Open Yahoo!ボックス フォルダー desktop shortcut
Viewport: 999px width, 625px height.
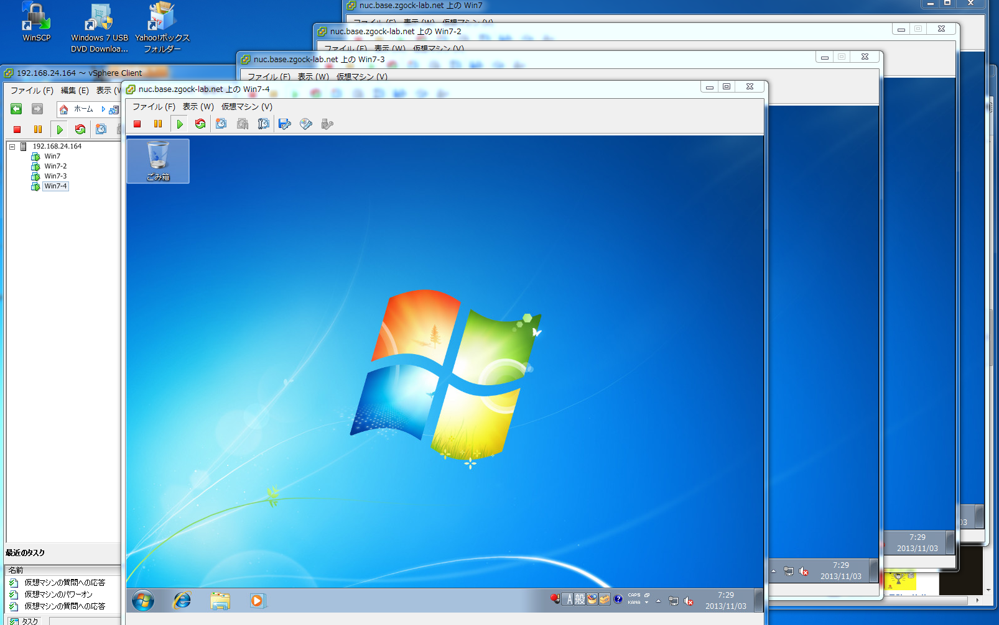click(x=162, y=27)
